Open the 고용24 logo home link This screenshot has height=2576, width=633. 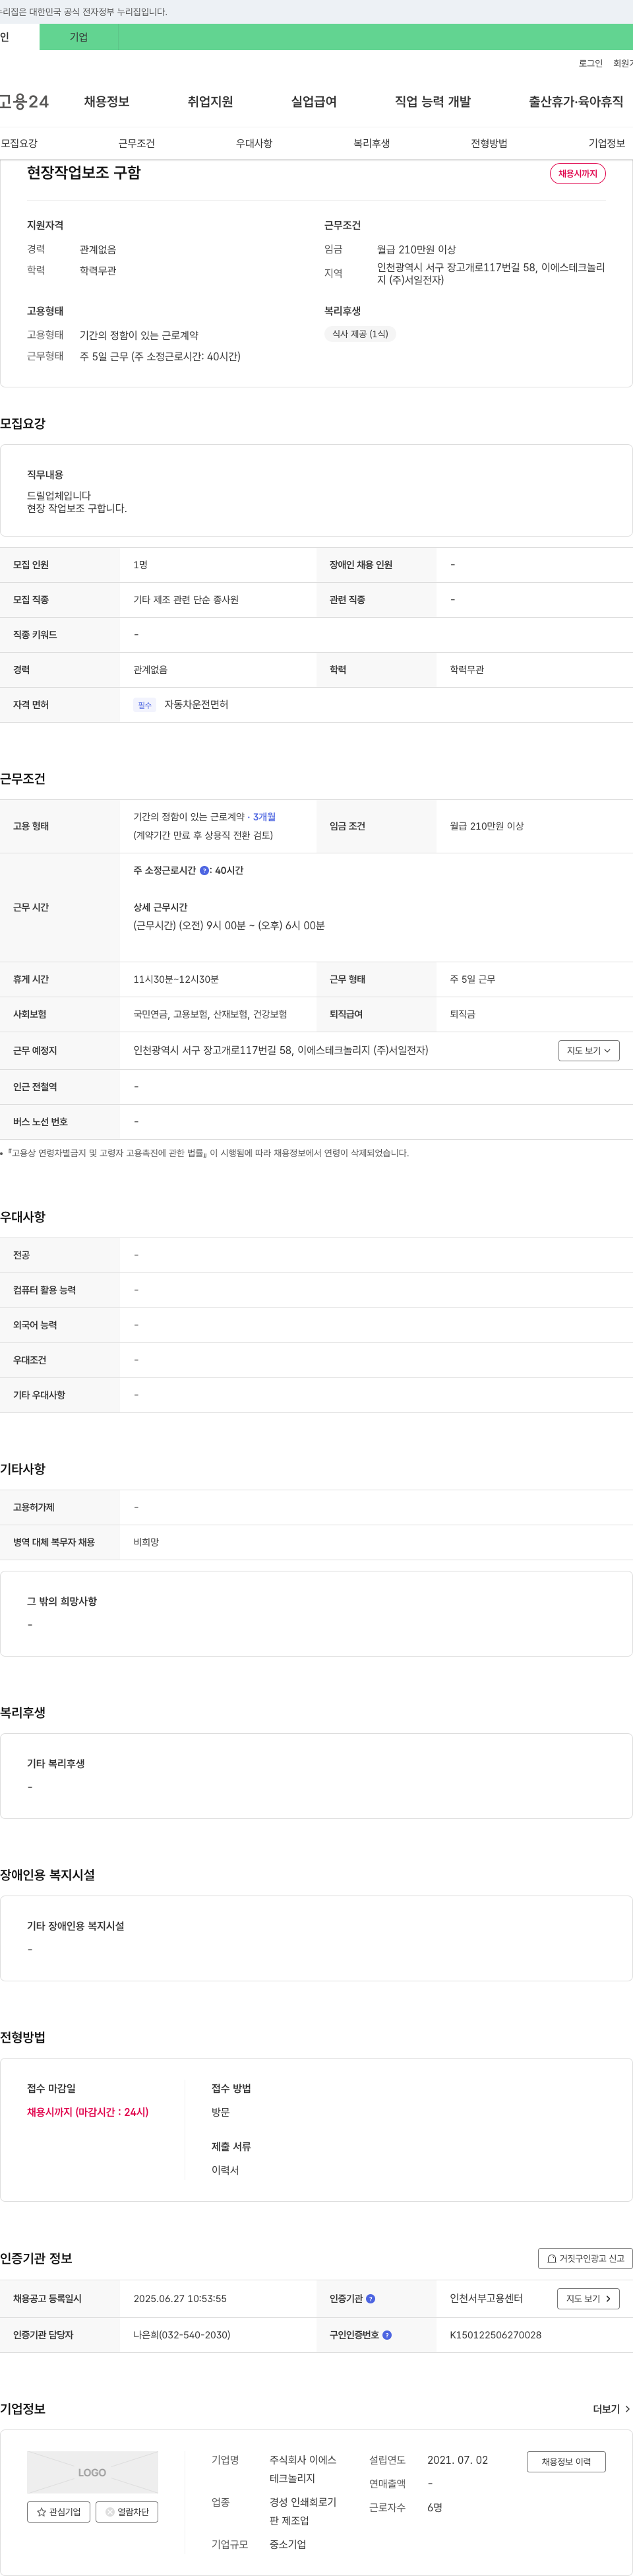tap(24, 102)
